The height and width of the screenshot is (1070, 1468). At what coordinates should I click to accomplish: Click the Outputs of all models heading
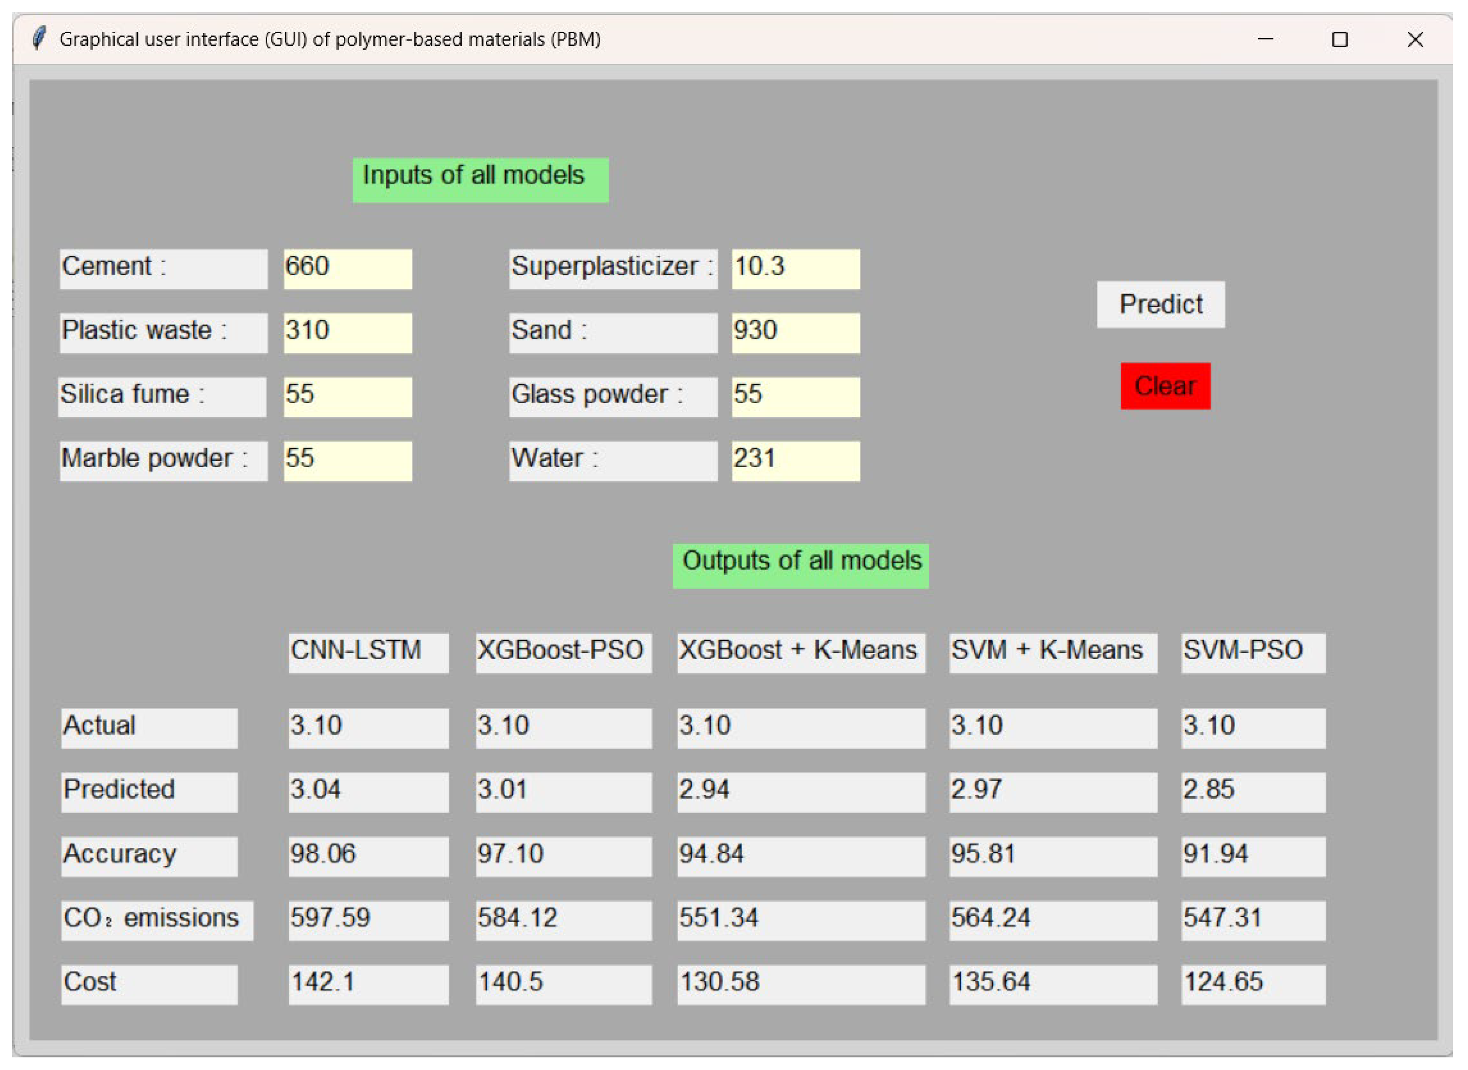[800, 565]
